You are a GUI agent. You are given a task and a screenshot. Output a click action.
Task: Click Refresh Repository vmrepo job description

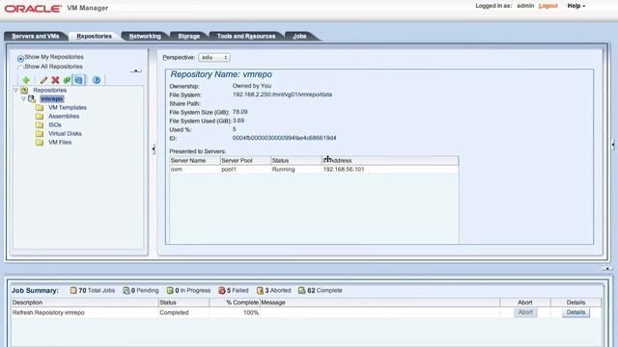[x=48, y=312]
